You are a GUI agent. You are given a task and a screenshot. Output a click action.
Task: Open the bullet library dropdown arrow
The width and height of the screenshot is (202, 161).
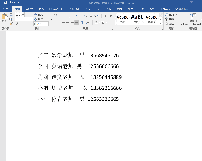pyautogui.click(x=67, y=16)
